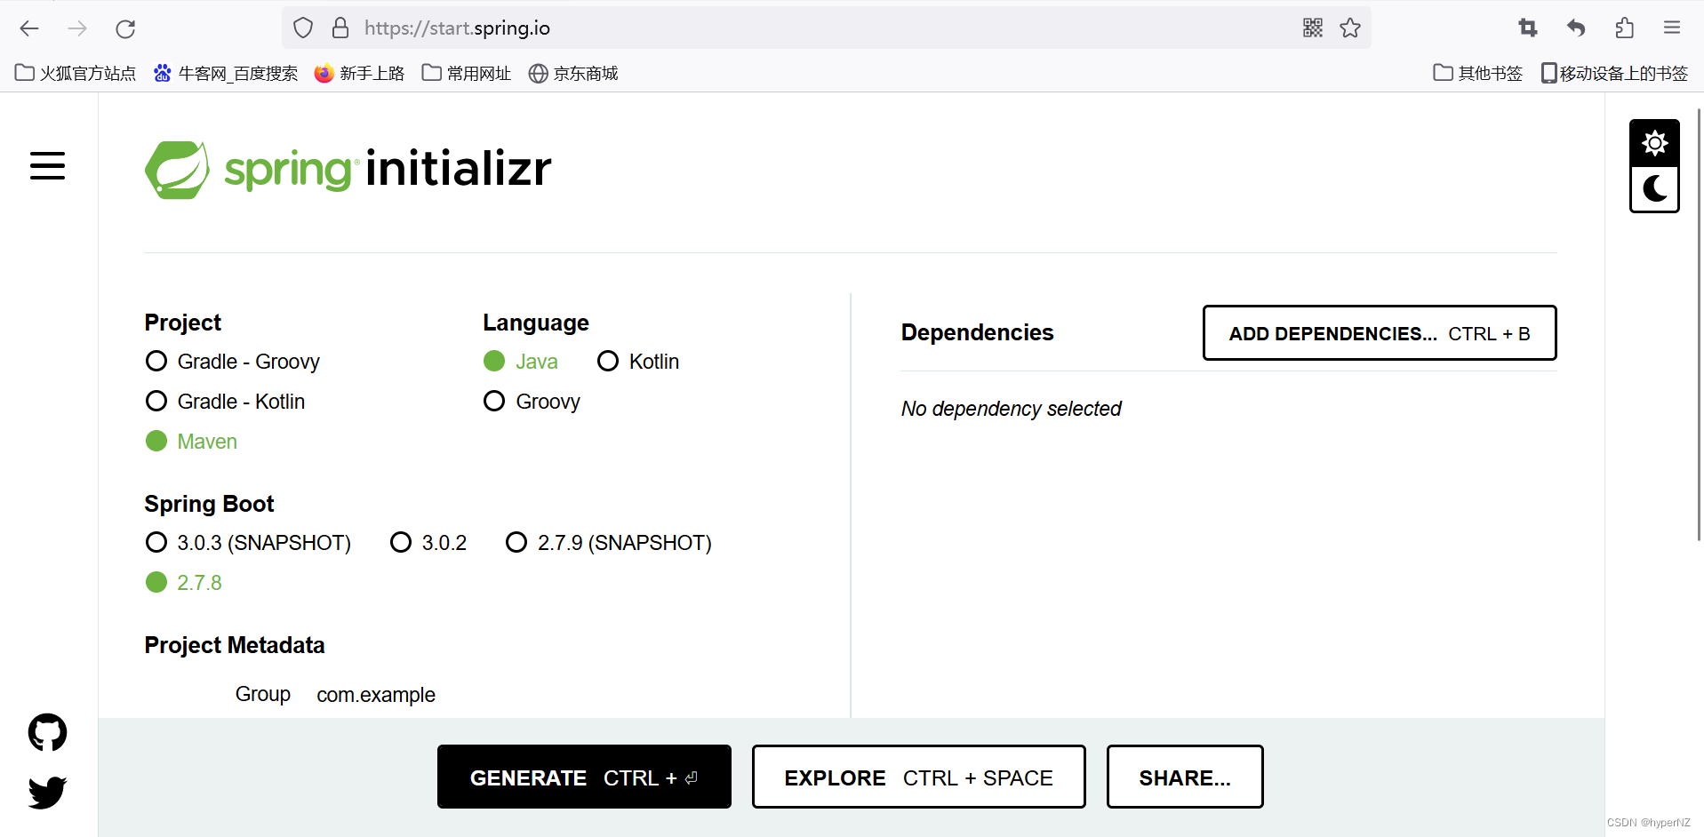Open the 其他书签 folder
The height and width of the screenshot is (837, 1704).
(1478, 74)
